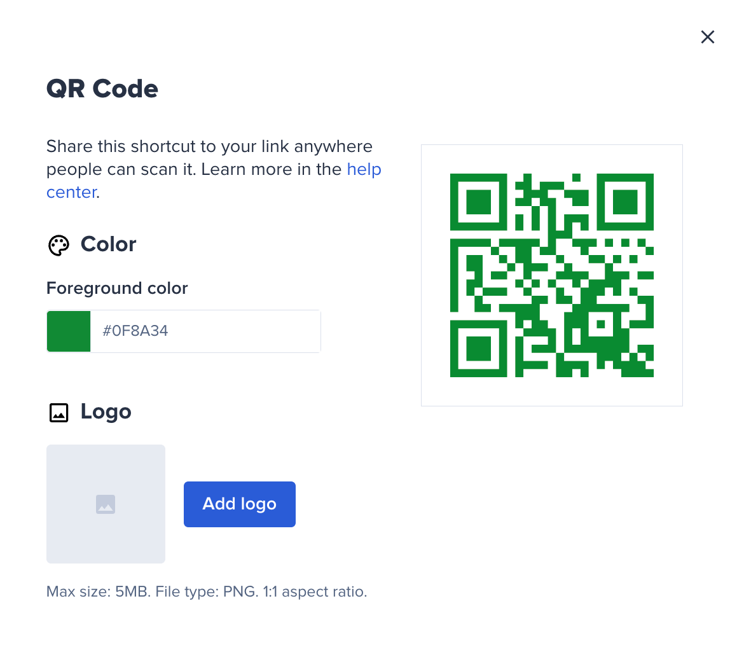Focus the #0F8A34 hex color field
The width and height of the screenshot is (744, 650).
coord(203,331)
